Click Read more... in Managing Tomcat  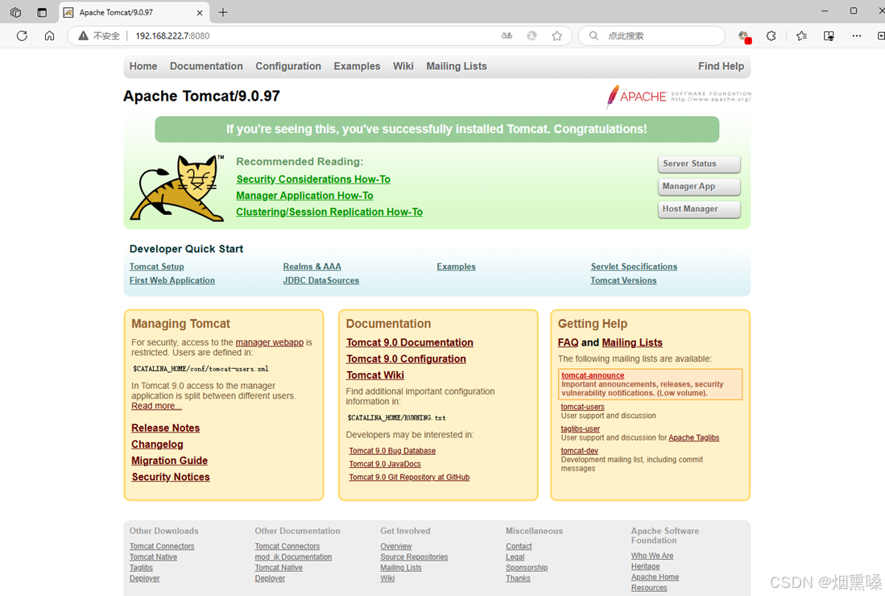click(x=156, y=406)
